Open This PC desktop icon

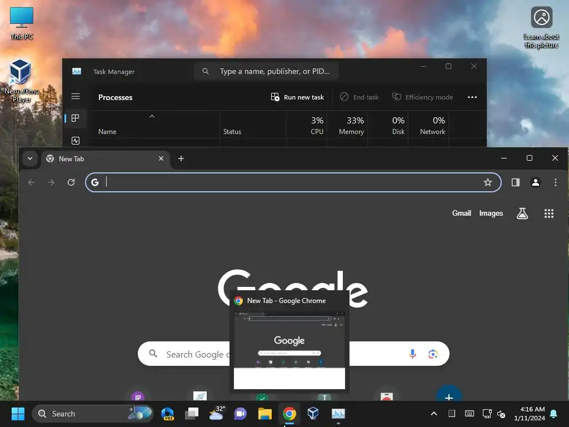point(22,22)
